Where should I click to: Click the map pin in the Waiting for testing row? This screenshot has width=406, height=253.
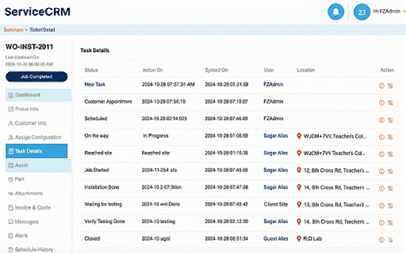coord(299,204)
